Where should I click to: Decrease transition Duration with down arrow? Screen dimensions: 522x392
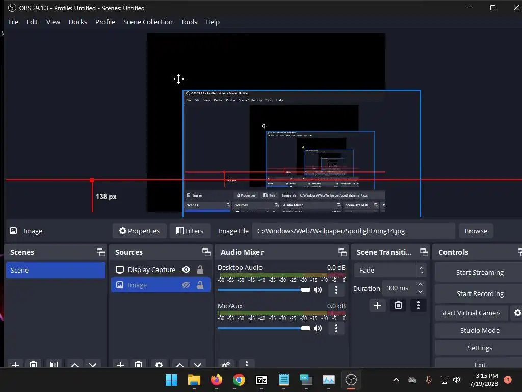click(421, 292)
